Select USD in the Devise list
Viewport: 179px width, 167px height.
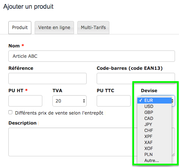[154, 106]
